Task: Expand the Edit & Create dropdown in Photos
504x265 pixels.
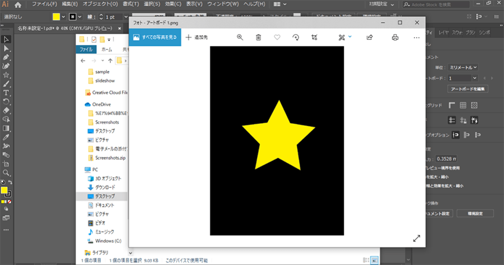Action: (350, 37)
